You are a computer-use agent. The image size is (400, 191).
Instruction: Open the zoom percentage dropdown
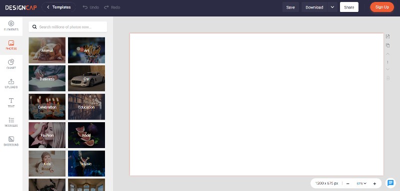361,184
